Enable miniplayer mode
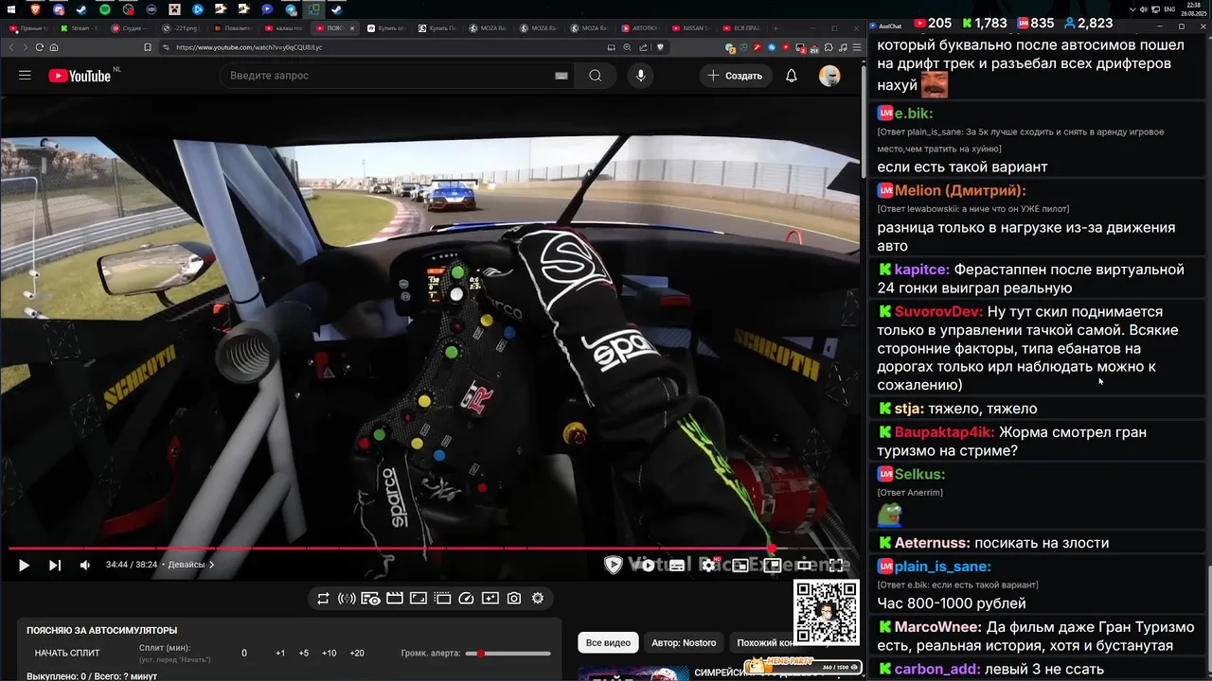Screen dimensions: 1212x681 click(x=740, y=566)
